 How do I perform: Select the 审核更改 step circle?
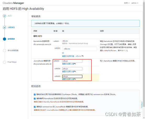4,39
